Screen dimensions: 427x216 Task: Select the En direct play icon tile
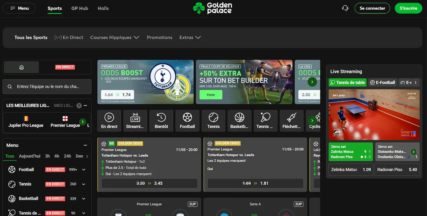pyautogui.click(x=109, y=121)
